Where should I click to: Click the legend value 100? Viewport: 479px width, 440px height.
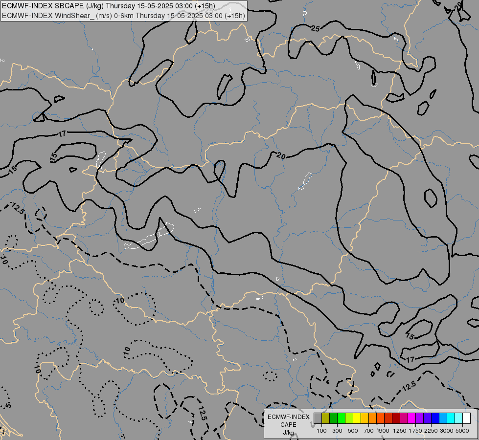[321, 431]
